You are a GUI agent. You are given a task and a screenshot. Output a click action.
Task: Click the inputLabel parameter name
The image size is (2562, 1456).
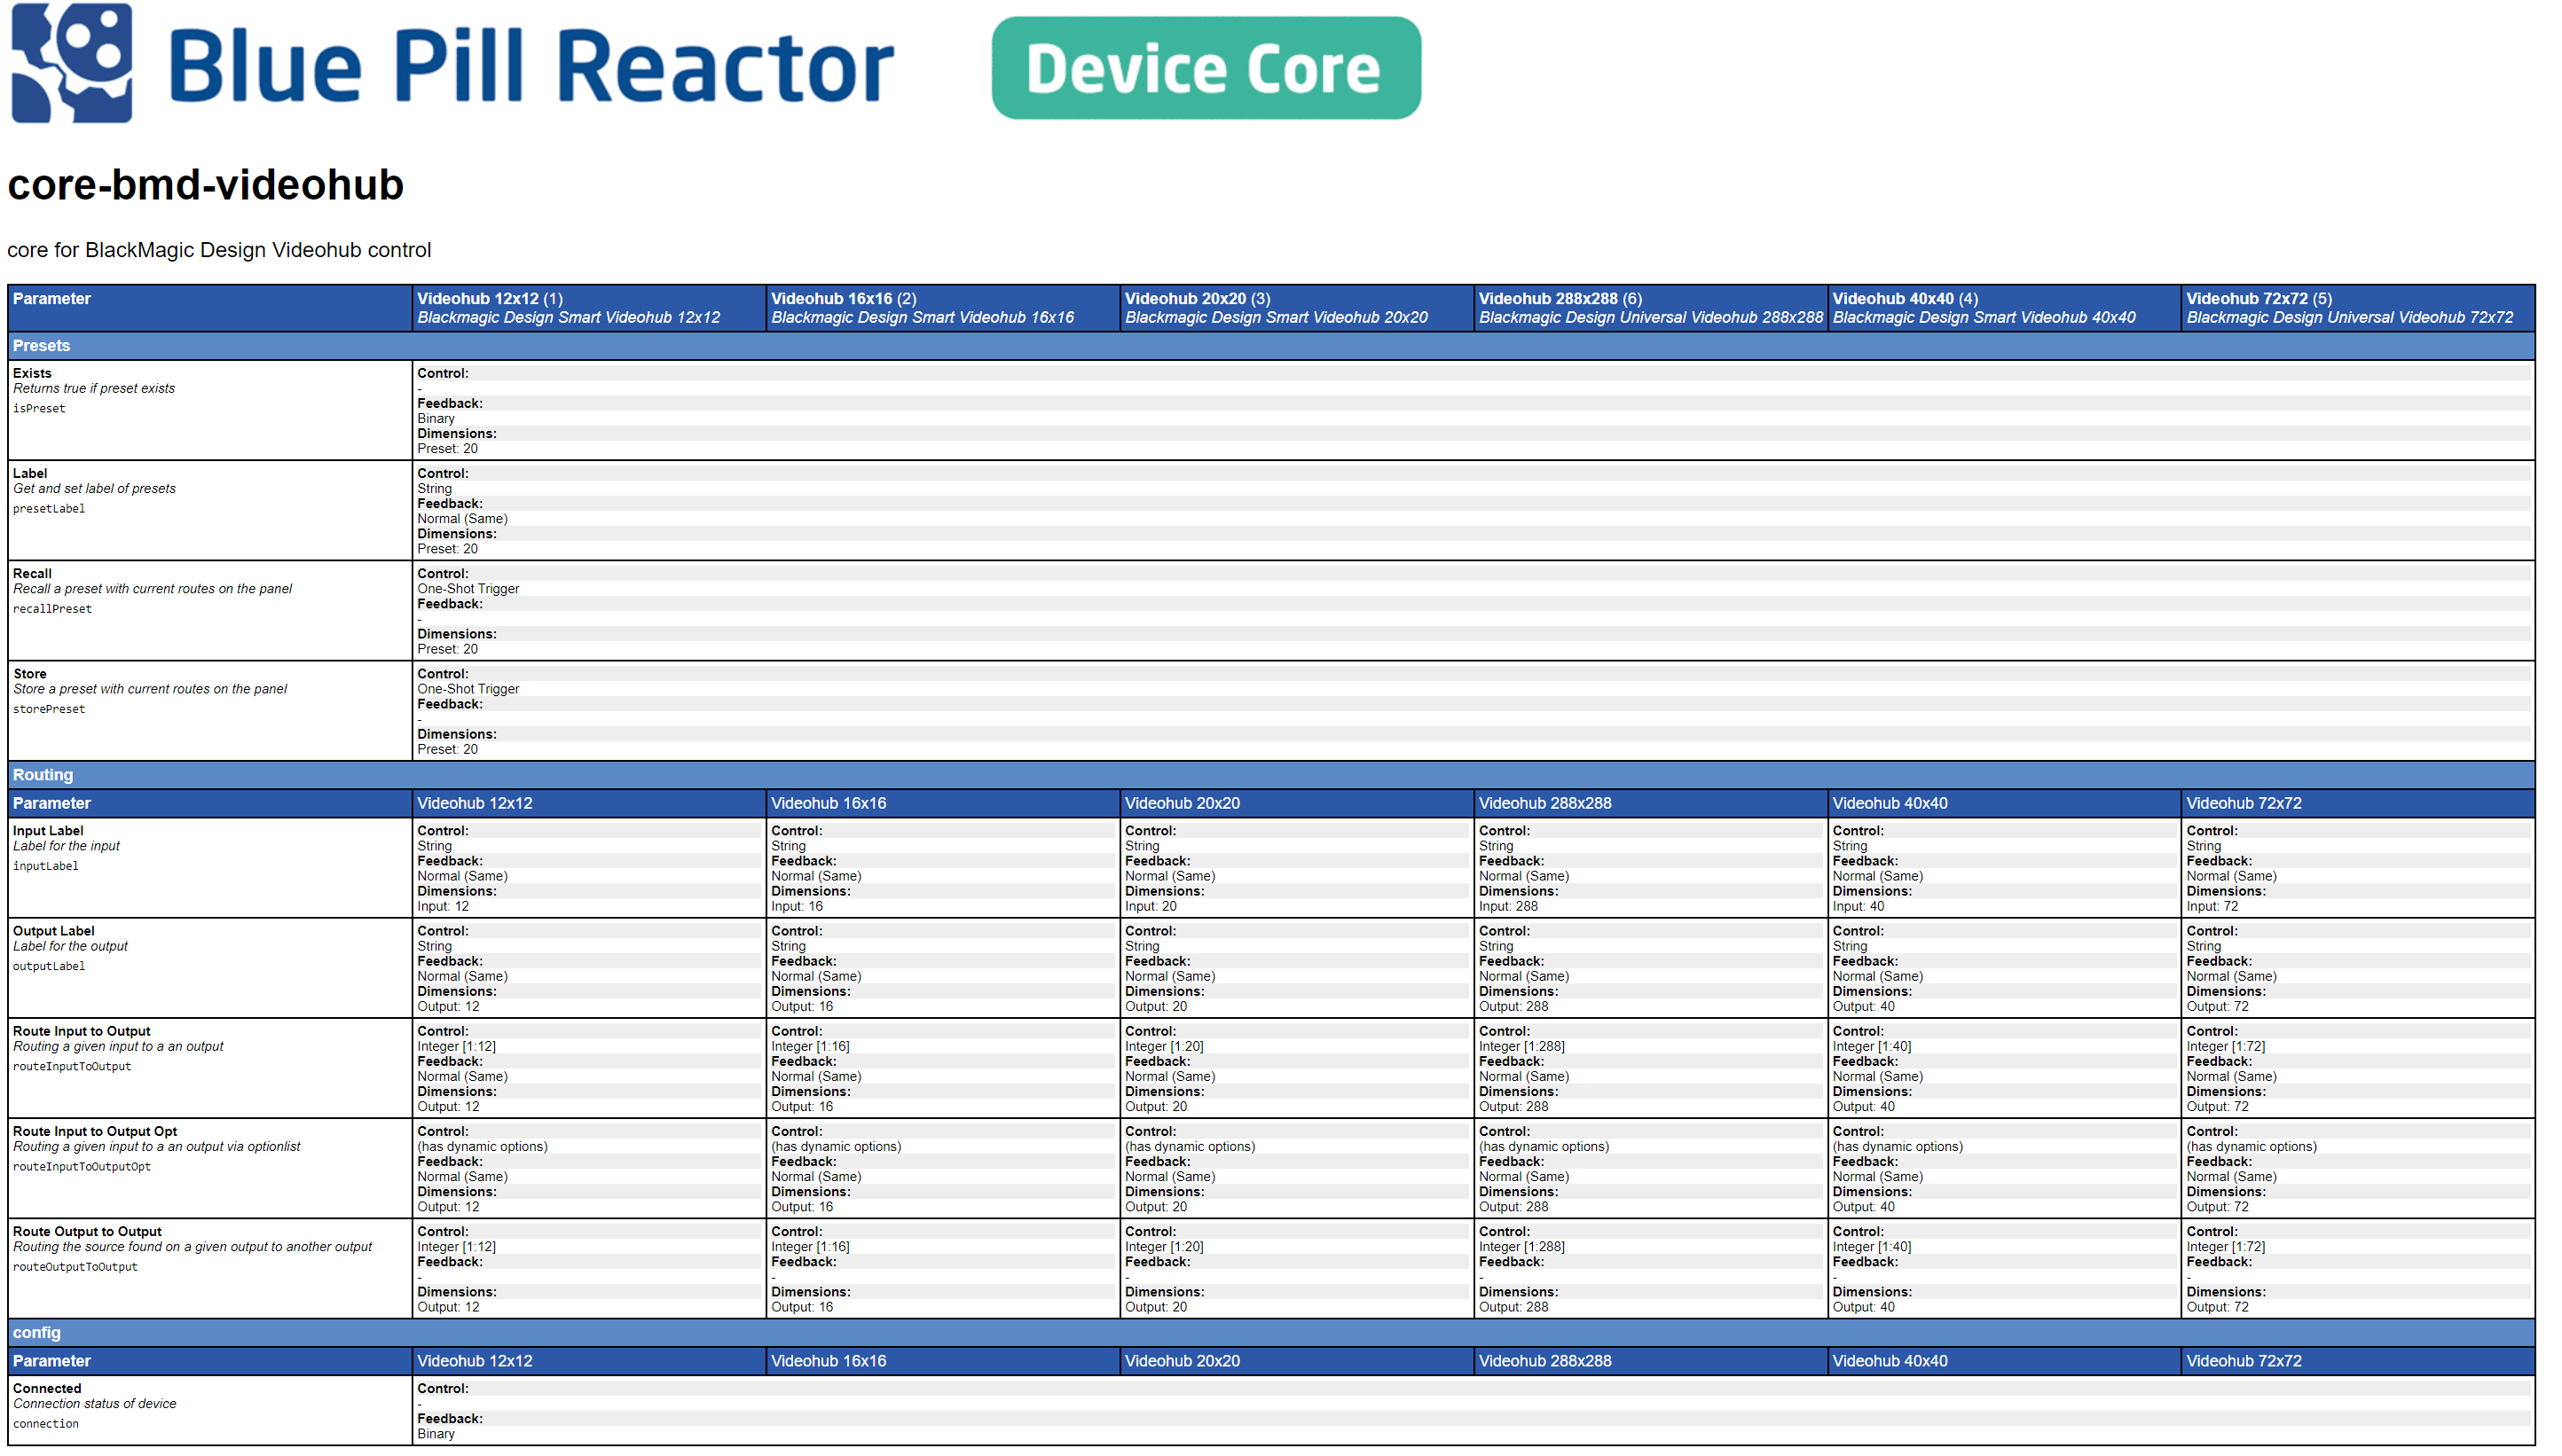pyautogui.click(x=45, y=866)
